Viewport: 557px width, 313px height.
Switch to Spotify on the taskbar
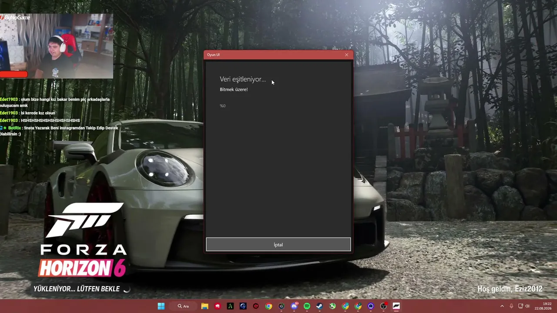307,306
